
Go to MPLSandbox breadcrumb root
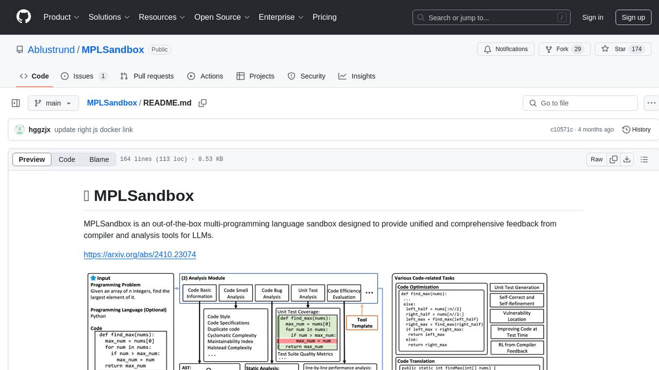[x=112, y=103]
